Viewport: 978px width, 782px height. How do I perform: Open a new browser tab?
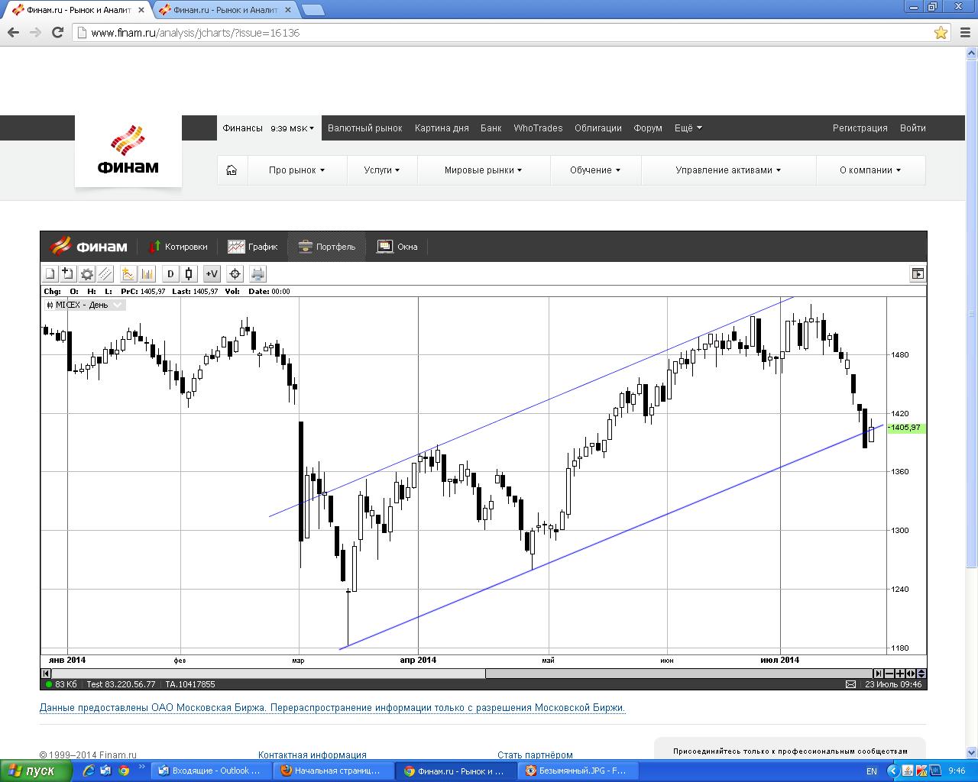(313, 10)
